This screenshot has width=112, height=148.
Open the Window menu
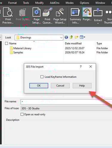coord(100,3)
